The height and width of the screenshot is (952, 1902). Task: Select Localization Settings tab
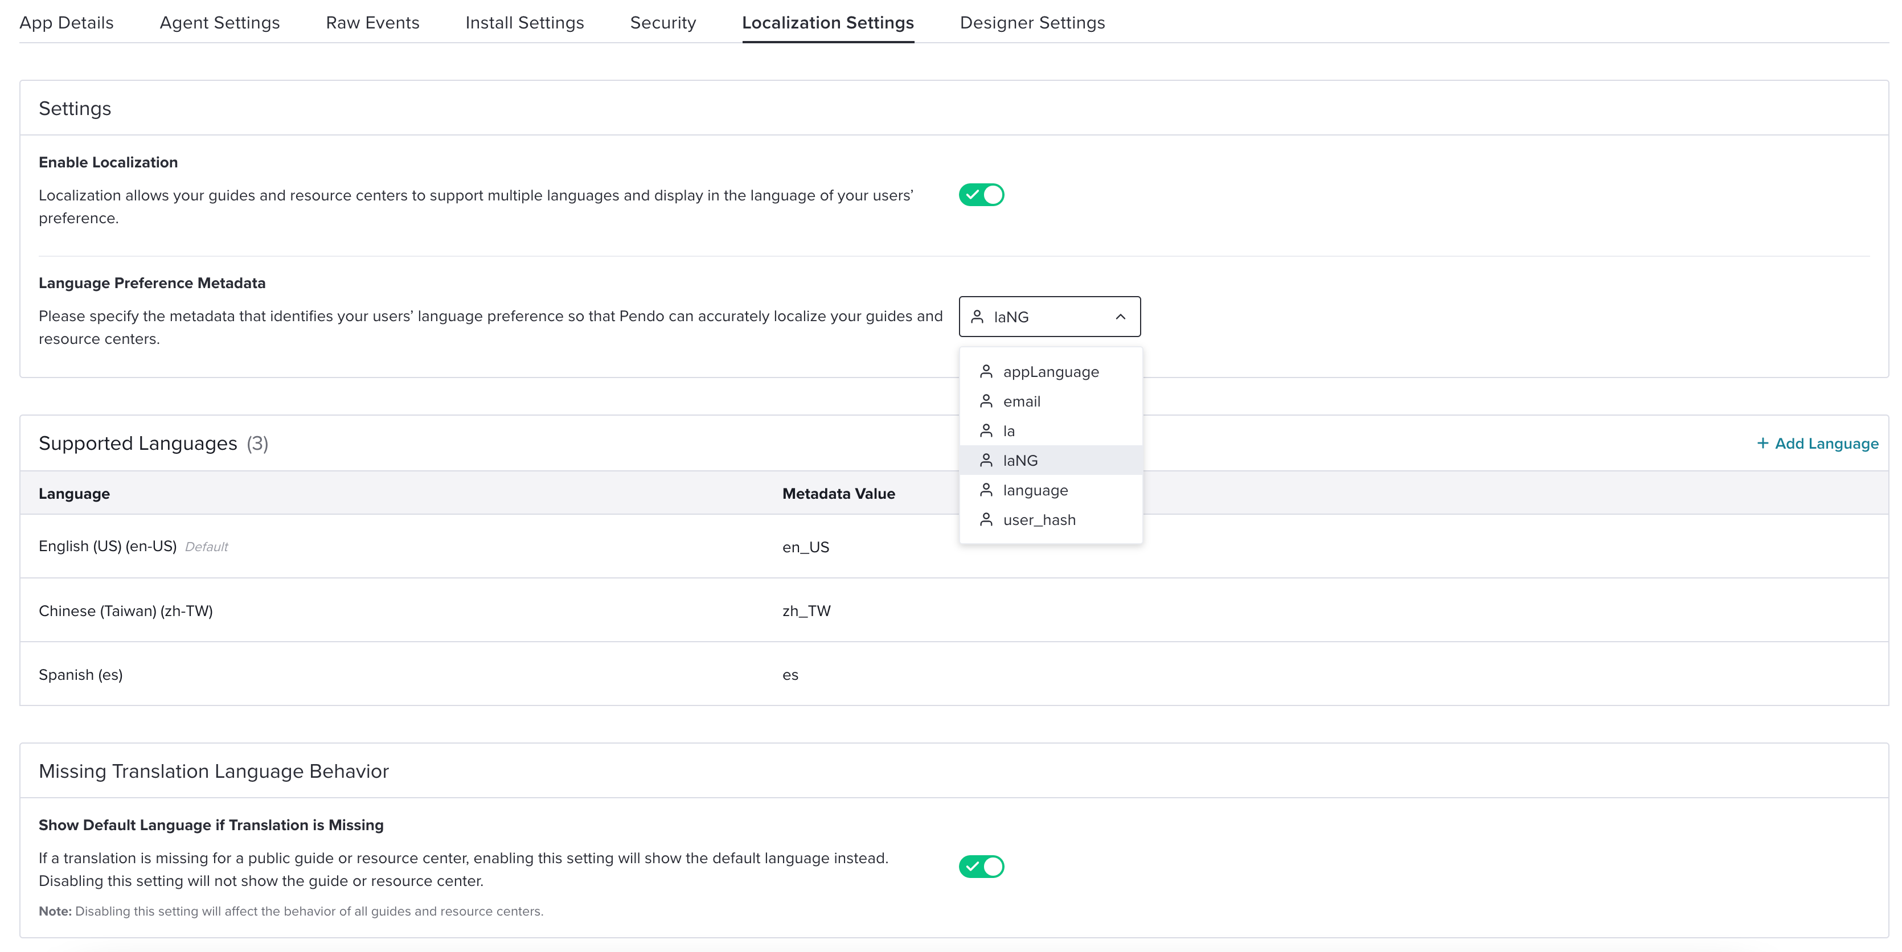827,23
